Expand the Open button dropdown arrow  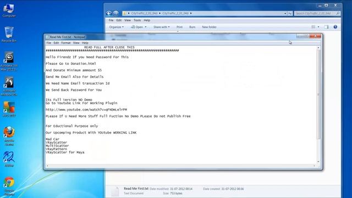point(145,27)
